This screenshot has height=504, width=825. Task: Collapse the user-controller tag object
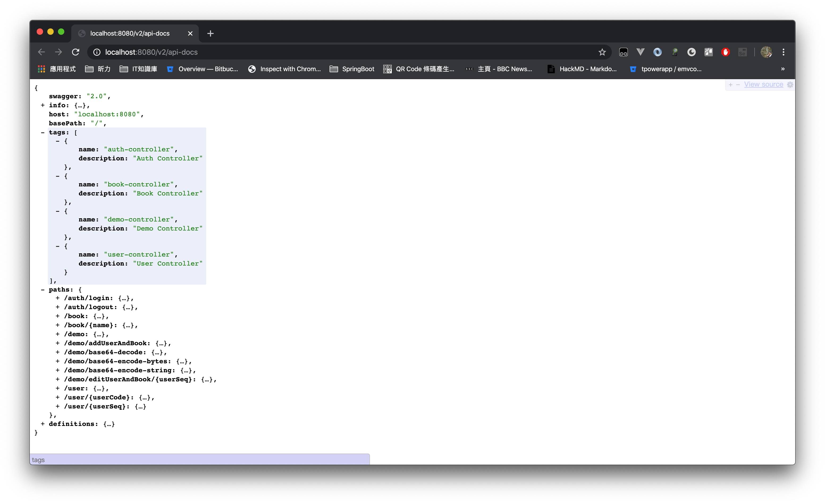coord(58,246)
